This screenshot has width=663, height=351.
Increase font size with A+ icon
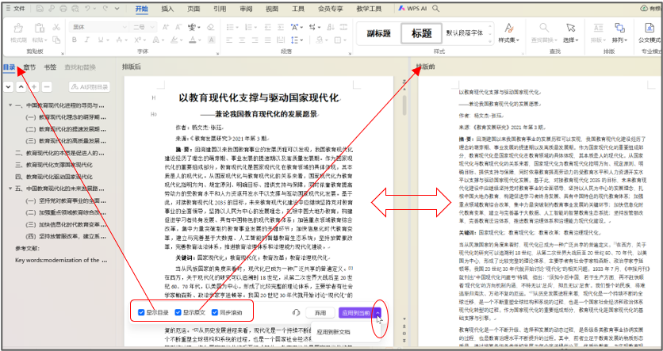[167, 27]
